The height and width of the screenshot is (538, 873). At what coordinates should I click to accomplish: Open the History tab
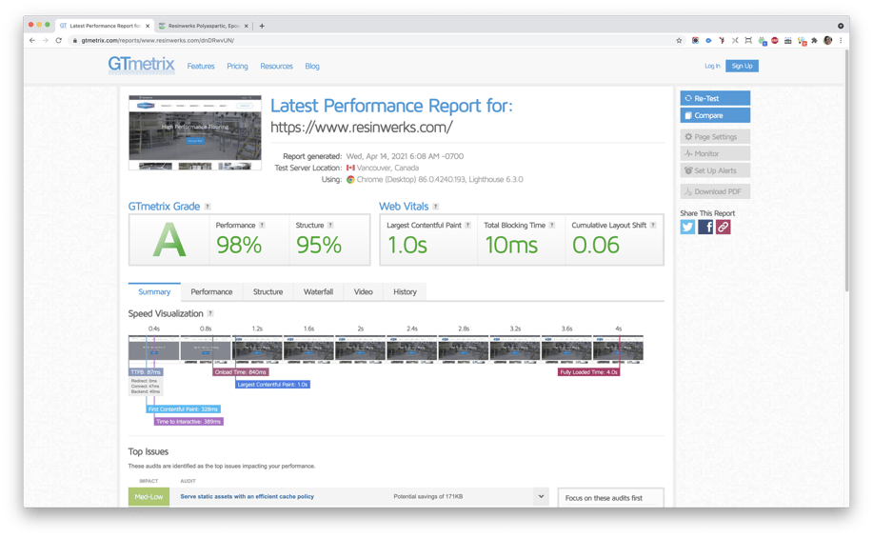(405, 292)
